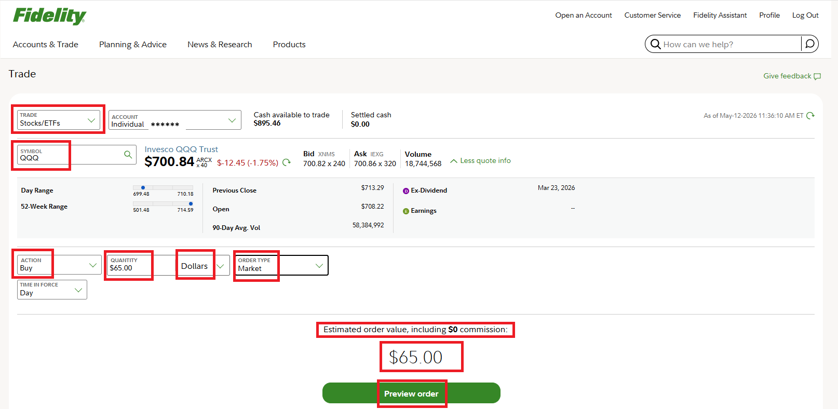The image size is (838, 409).
Task: Click the Give feedback link
Action: pos(787,76)
